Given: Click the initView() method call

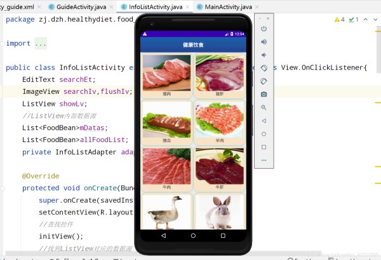Looking at the screenshot, I should pos(61,236).
